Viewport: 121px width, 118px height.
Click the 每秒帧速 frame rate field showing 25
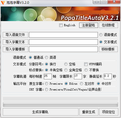pyautogui.click(x=48, y=76)
